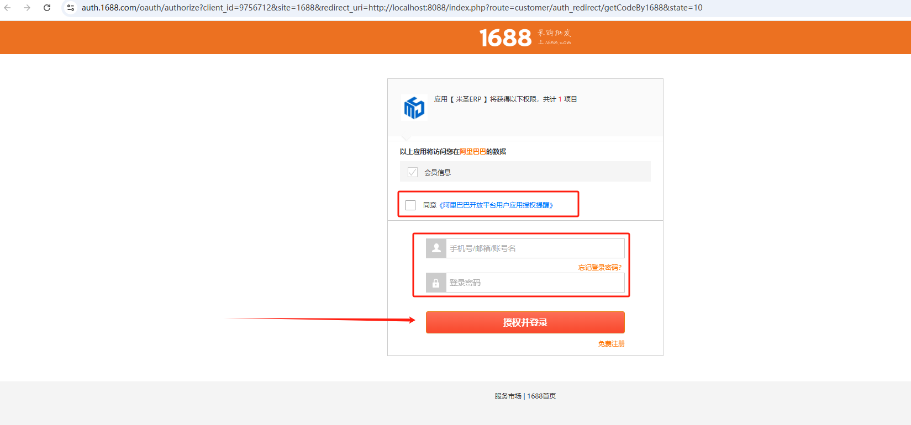Image resolution: width=911 pixels, height=425 pixels.
Task: Click the user avatar icon beside account field
Action: tap(436, 248)
